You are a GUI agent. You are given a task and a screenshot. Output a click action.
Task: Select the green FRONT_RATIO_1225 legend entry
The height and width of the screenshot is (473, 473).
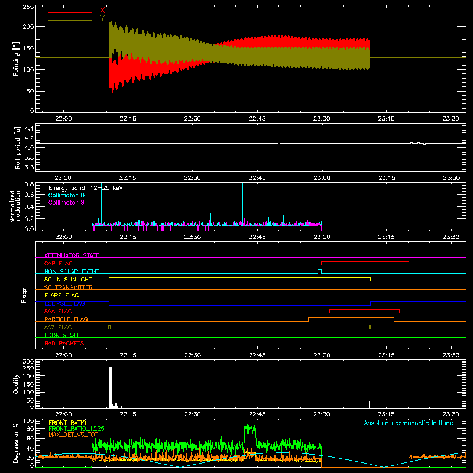click(77, 429)
